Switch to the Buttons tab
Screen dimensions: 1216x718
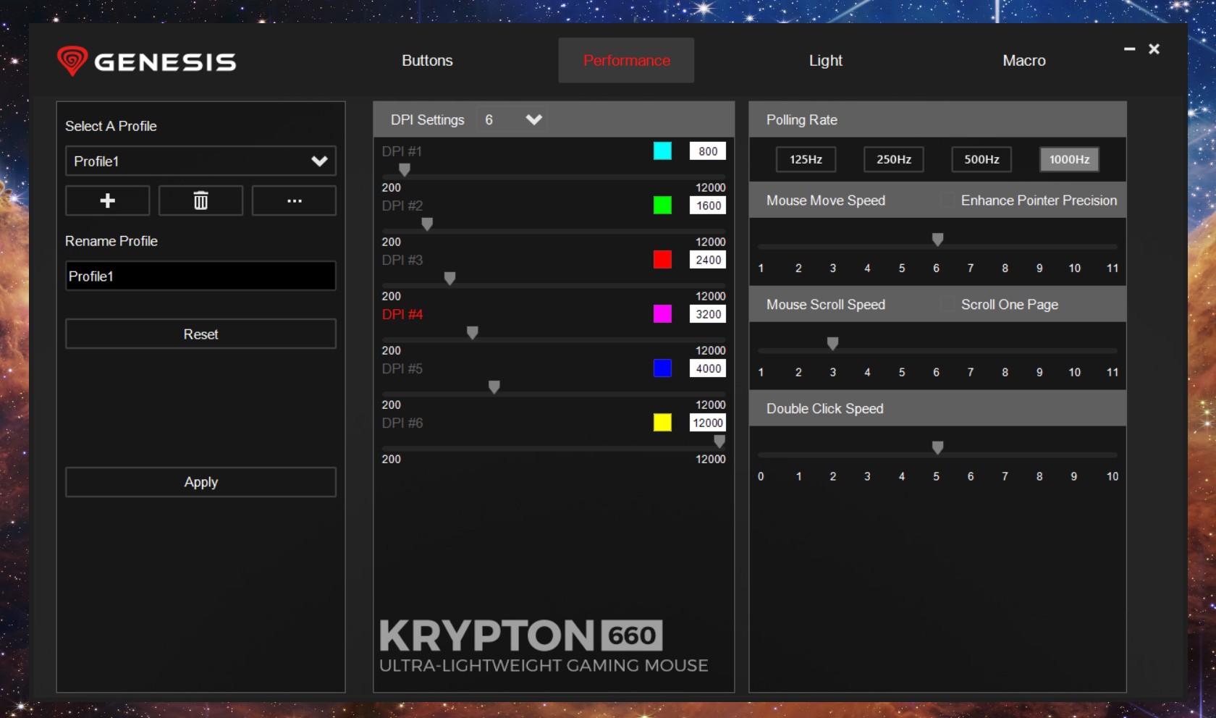point(427,61)
